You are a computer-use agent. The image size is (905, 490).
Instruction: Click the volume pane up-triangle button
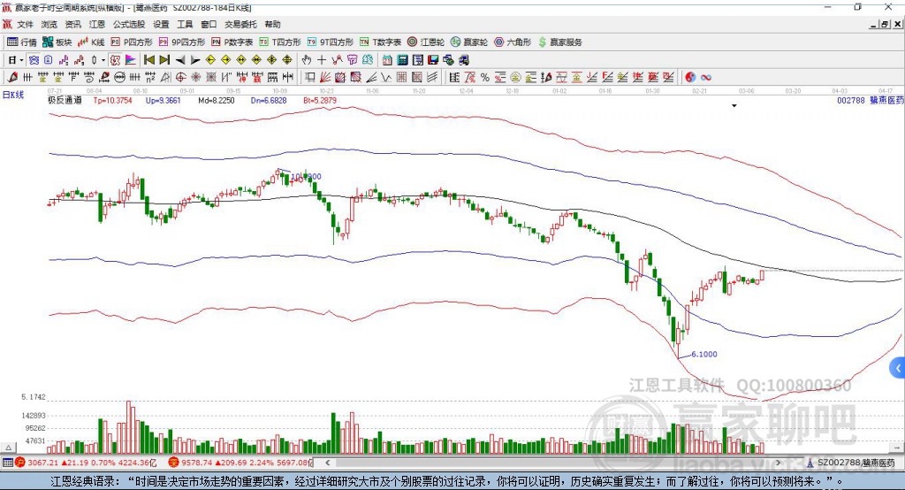(8, 448)
